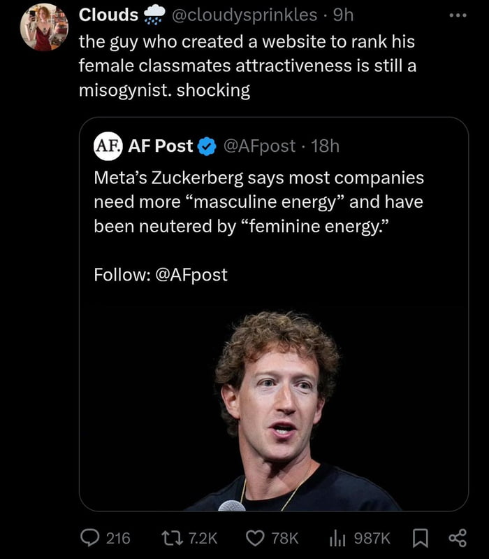Click the @AFpost handle beside the 18h timestamp
The height and width of the screenshot is (559, 489).
tap(258, 146)
